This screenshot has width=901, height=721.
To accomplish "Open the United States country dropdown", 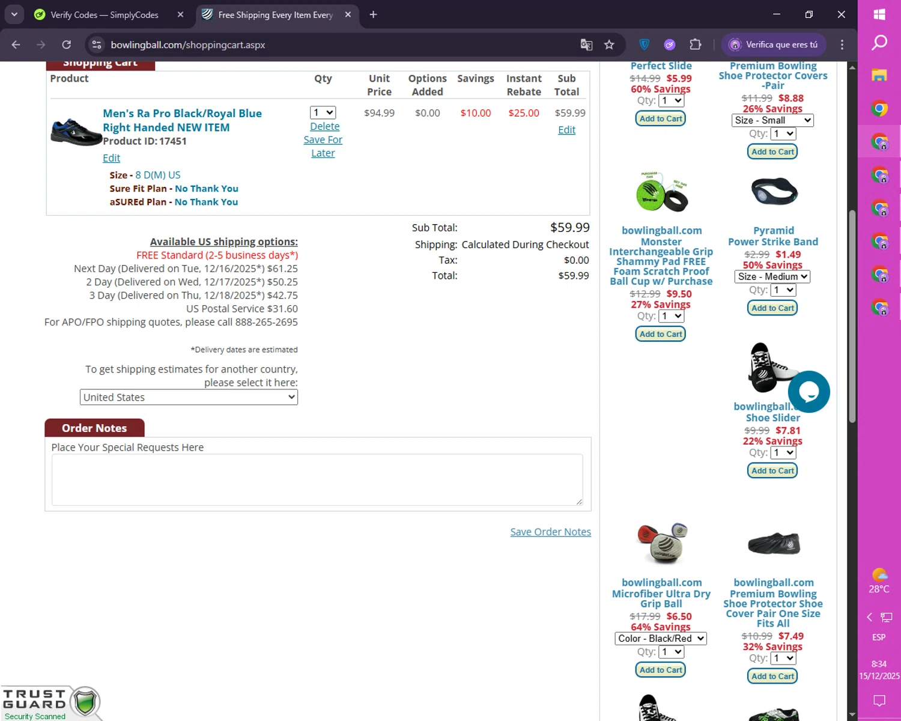I will [189, 397].
